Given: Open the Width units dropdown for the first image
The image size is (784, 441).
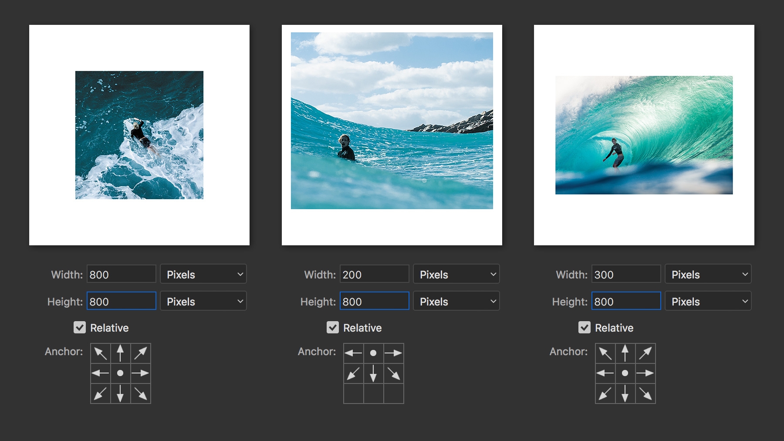Looking at the screenshot, I should pos(203,274).
